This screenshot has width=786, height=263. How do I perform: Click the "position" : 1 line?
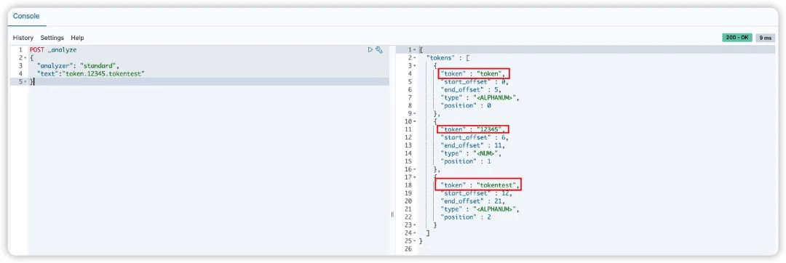tap(466, 161)
